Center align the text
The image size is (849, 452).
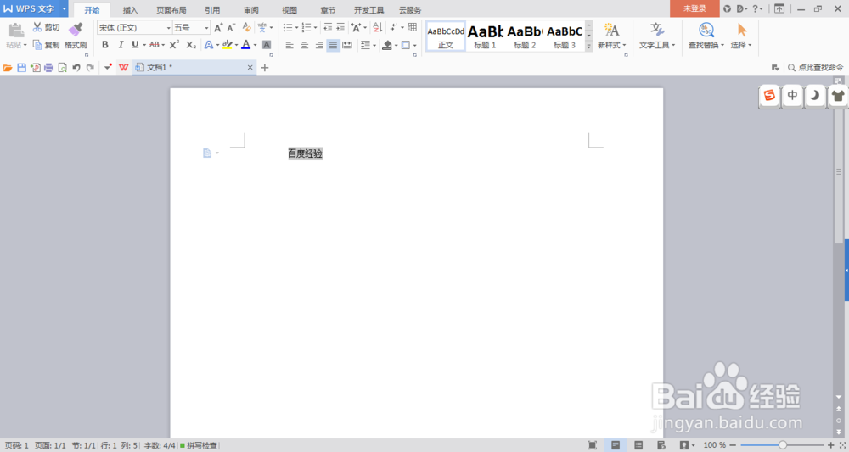pyautogui.click(x=304, y=46)
